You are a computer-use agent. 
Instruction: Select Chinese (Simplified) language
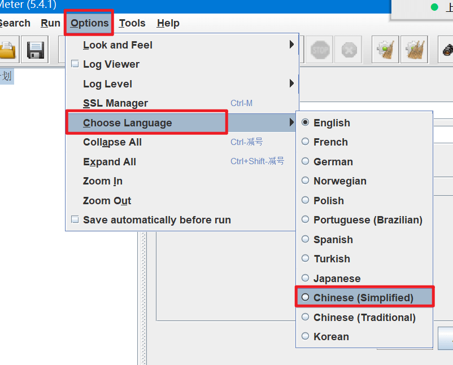364,297
